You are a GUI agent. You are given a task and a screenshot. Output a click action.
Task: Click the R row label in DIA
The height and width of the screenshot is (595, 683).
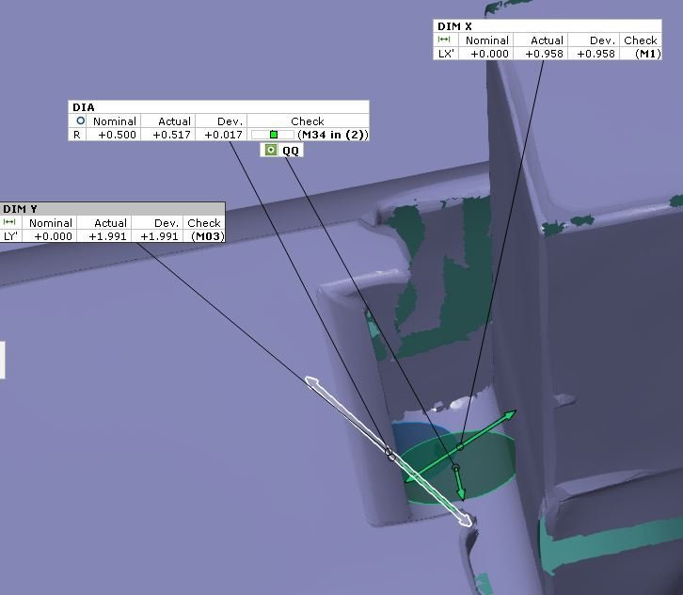click(76, 135)
